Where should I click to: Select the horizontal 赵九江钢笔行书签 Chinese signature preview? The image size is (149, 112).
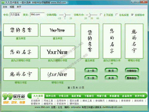pyautogui.click(x=21, y=52)
